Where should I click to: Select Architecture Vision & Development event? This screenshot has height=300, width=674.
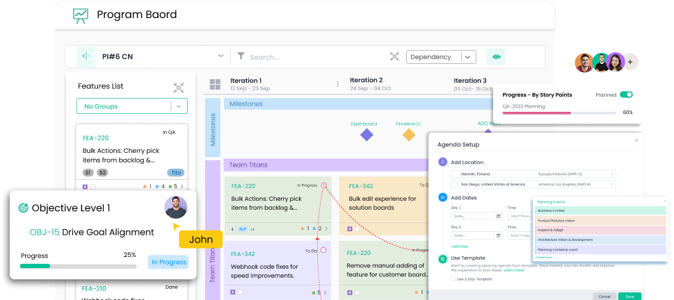[x=600, y=240]
